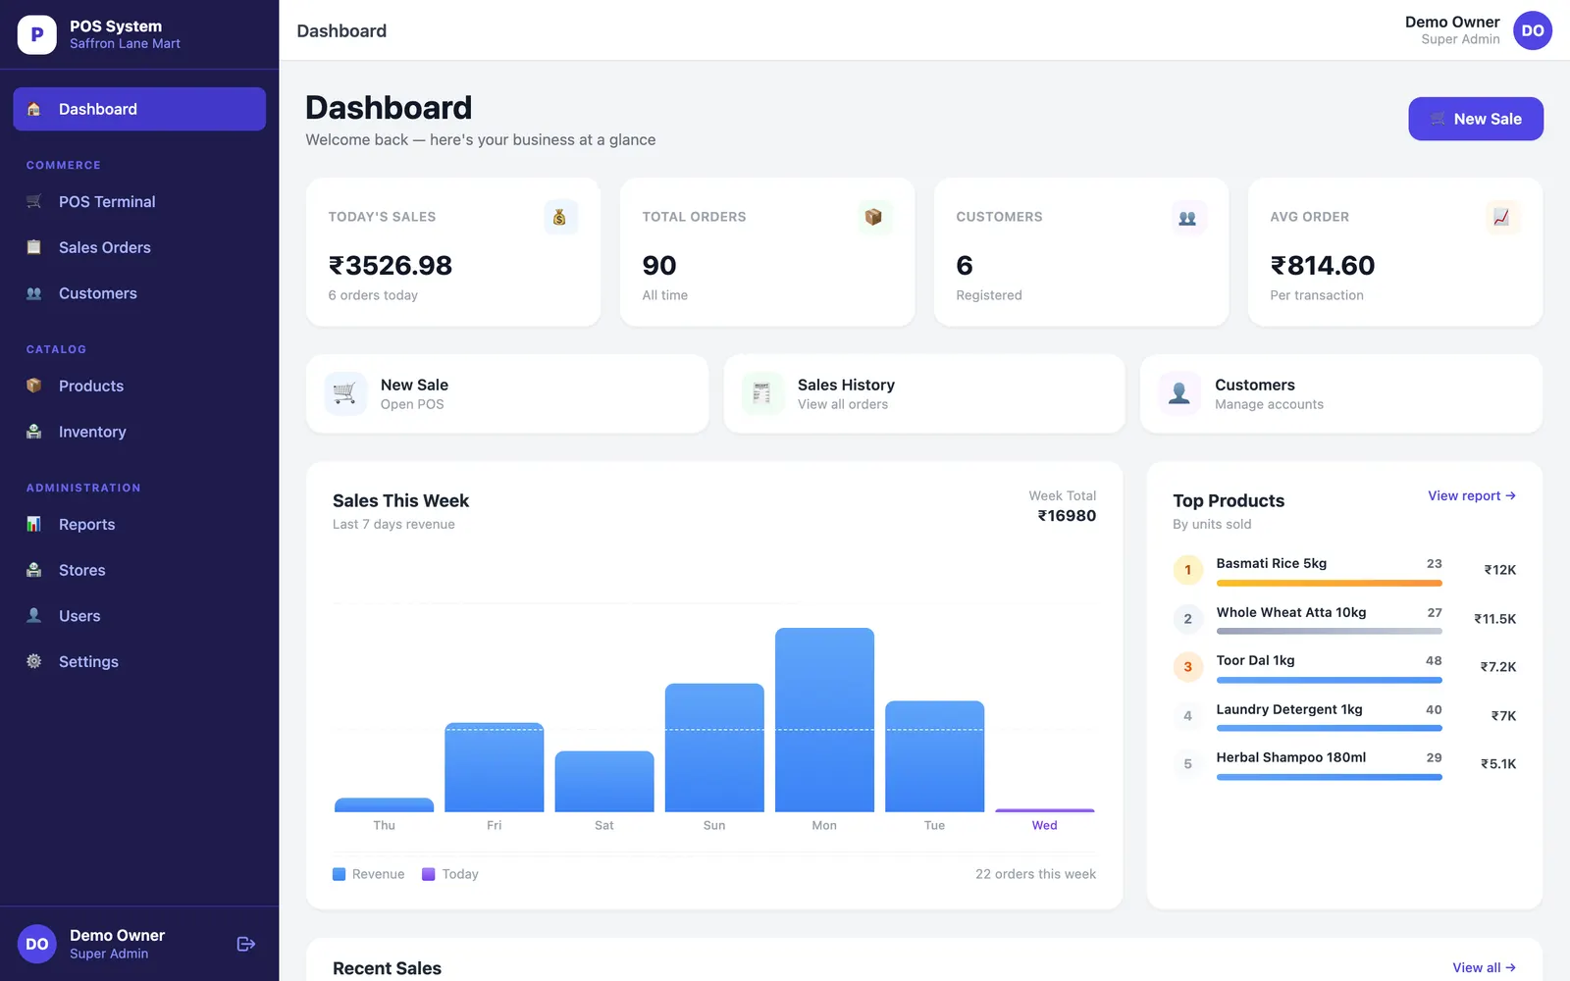Click the Settings gear icon in sidebar
Image resolution: width=1570 pixels, height=981 pixels.
(x=33, y=661)
